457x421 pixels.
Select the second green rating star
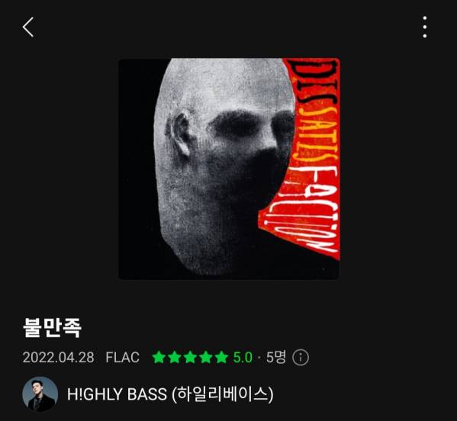(174, 357)
